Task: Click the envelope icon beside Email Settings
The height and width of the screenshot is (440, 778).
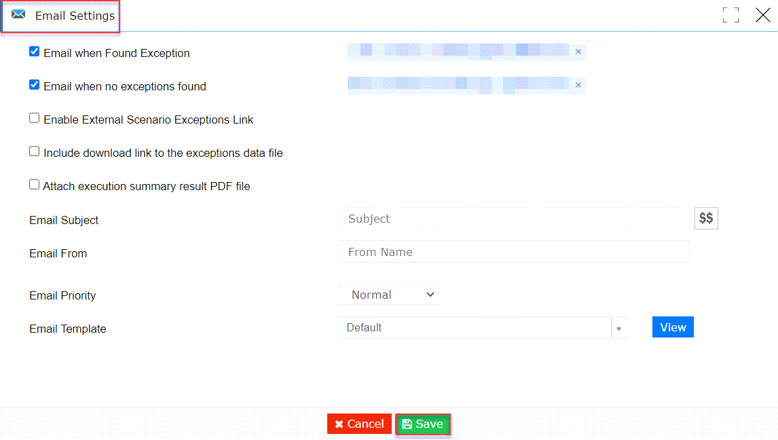Action: pos(18,14)
